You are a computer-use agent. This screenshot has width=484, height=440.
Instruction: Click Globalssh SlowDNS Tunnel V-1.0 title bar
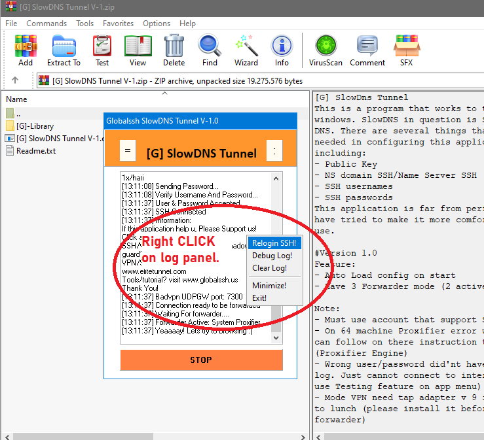point(200,121)
